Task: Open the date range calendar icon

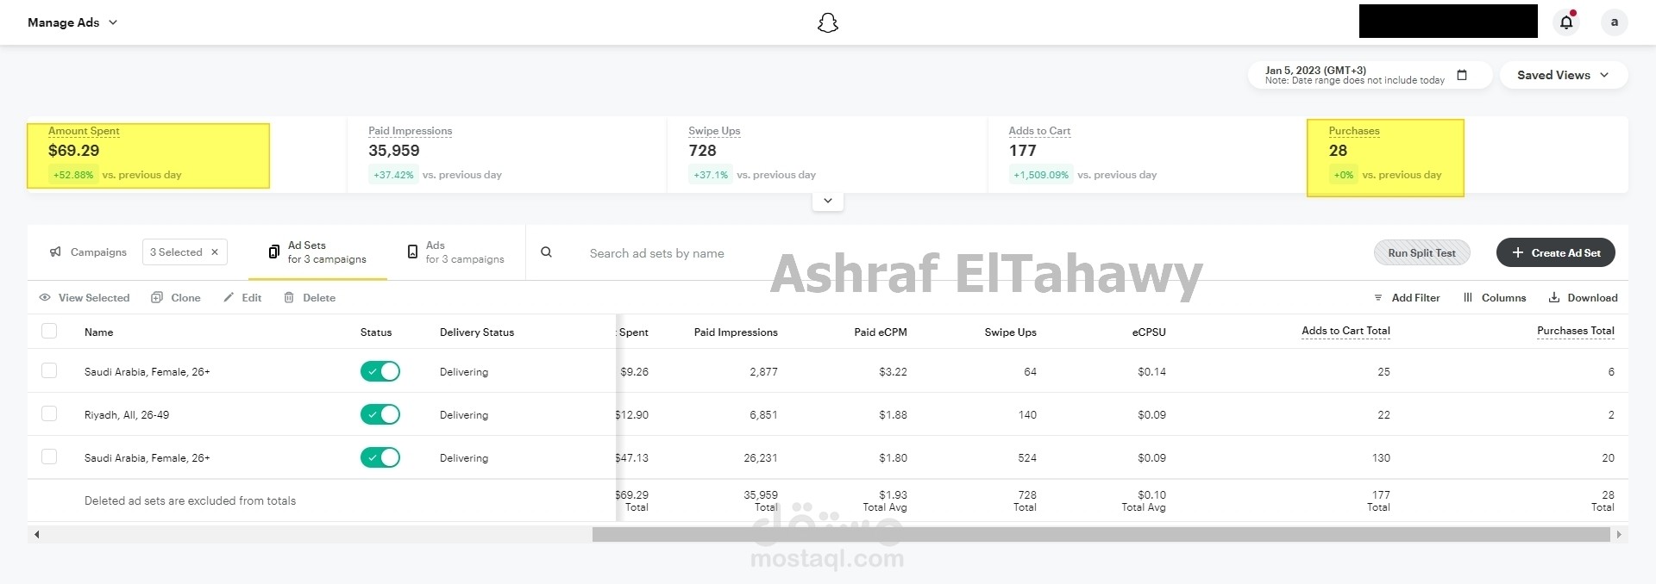Action: 1462,75
